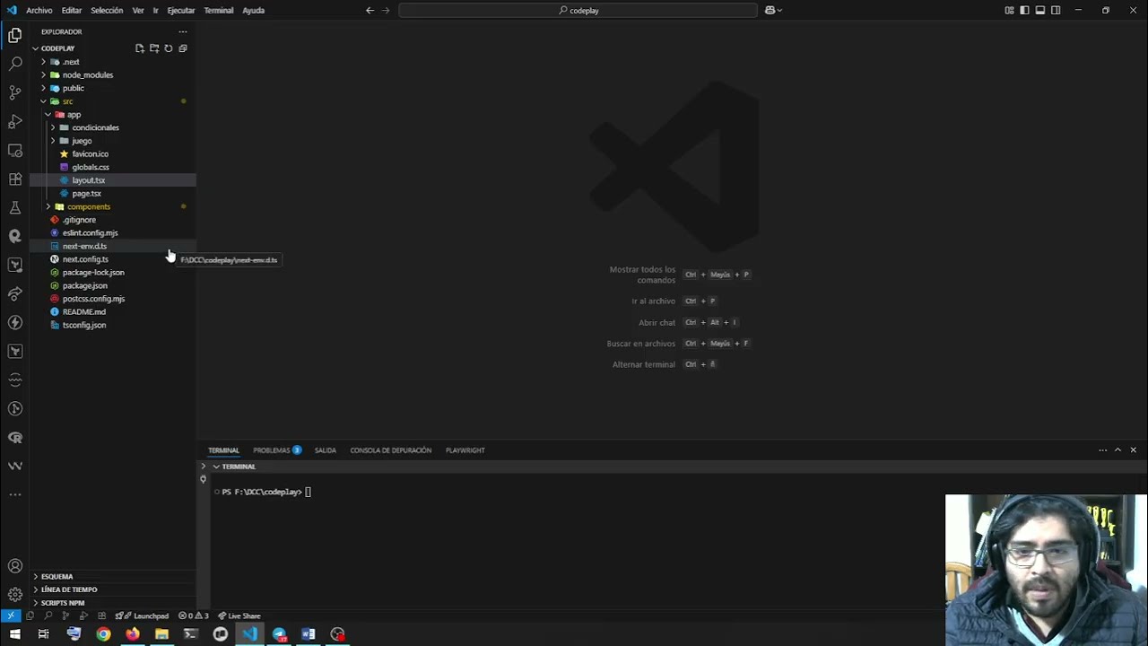Image resolution: width=1148 pixels, height=646 pixels.
Task: Toggle secondary side bar visibility
Action: (1056, 11)
